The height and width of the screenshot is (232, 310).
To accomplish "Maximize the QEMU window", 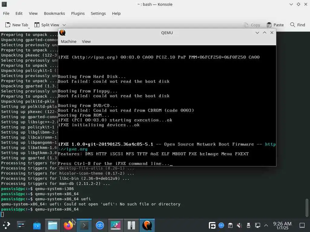I will (265, 33).
